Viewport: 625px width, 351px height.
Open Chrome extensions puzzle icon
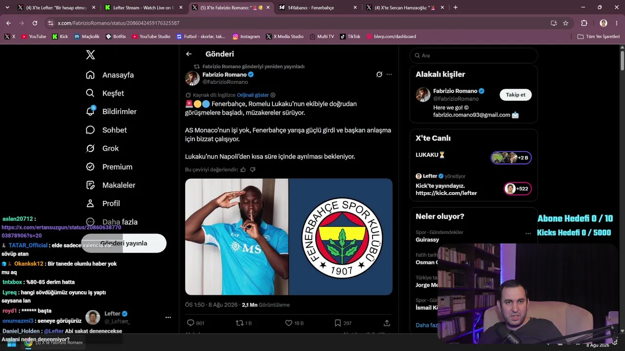click(x=584, y=23)
